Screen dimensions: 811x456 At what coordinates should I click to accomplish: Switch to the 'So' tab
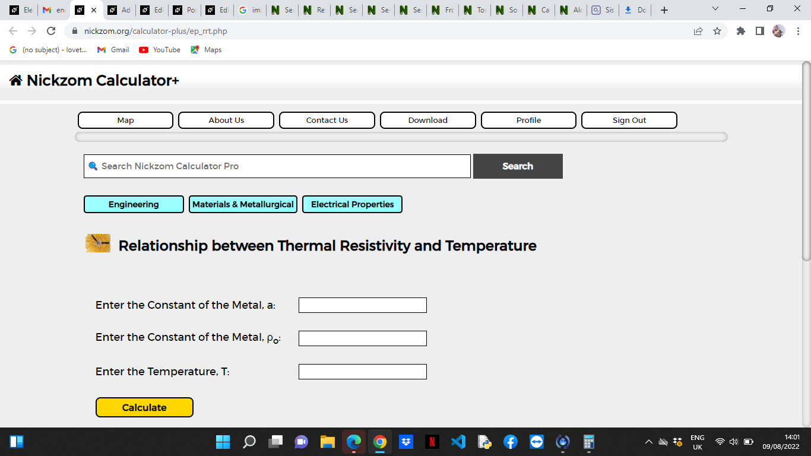[x=506, y=10]
